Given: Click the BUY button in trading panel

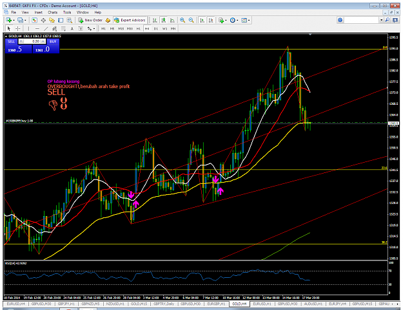Looking at the screenshot, I should tap(53, 42).
